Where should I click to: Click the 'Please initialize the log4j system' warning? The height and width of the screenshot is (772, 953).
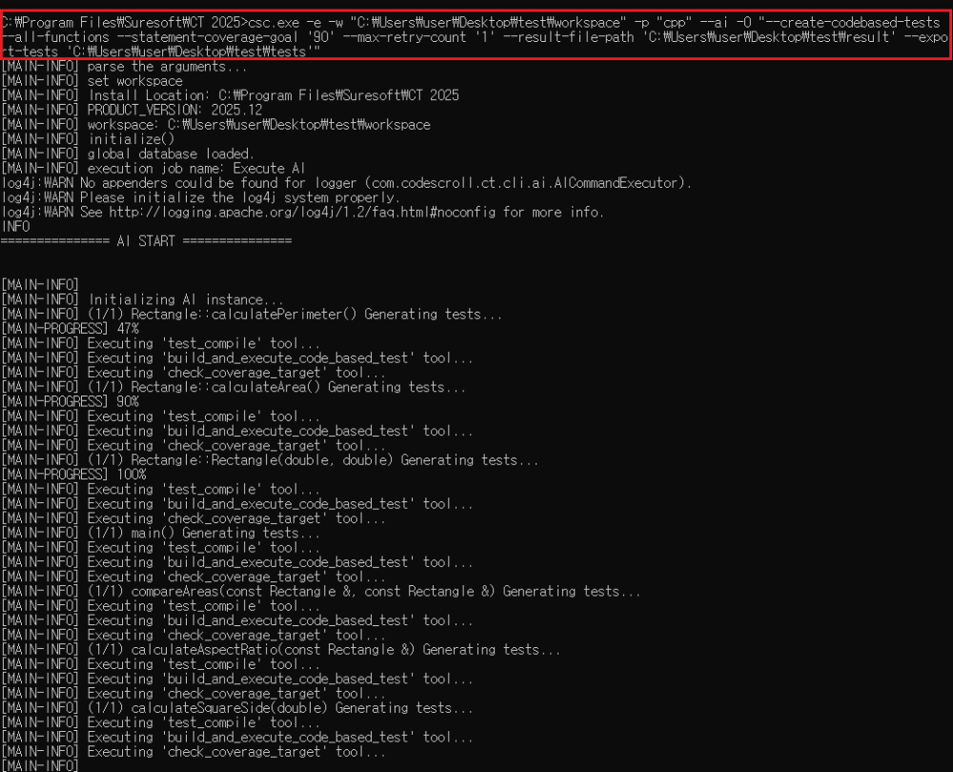200,198
